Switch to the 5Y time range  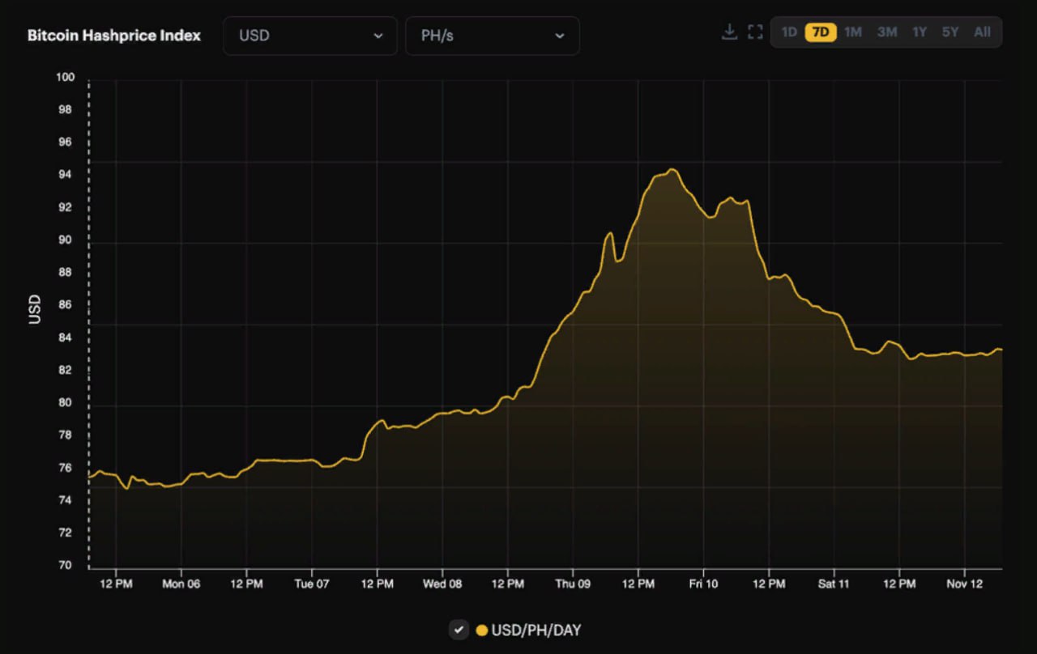tap(950, 32)
